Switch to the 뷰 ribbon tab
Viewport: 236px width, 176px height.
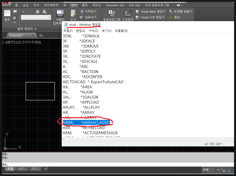pos(65,5)
